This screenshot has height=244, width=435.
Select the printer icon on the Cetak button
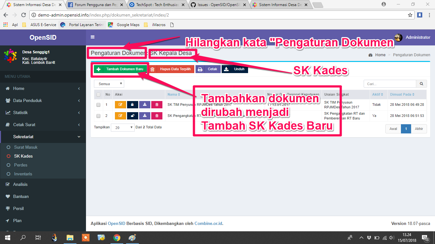click(200, 69)
